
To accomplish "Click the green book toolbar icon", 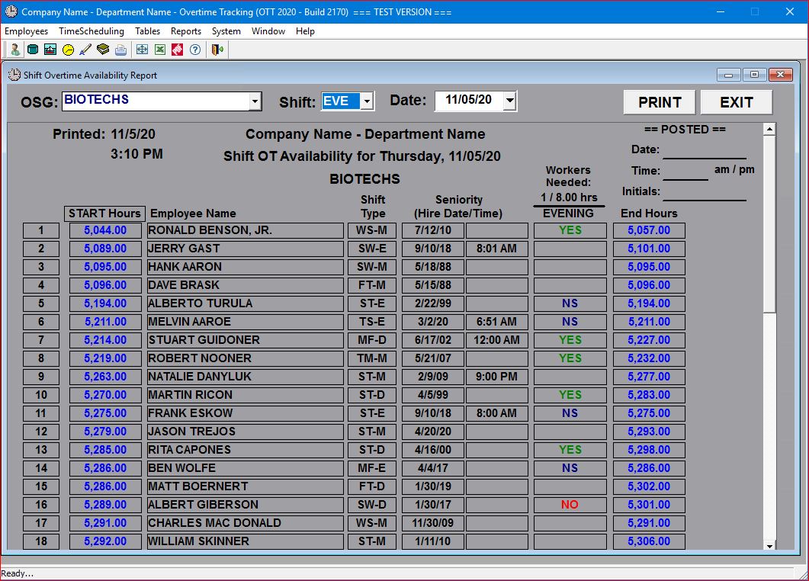I will tap(103, 50).
